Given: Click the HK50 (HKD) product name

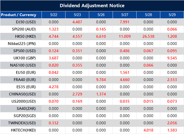Looking at the screenshot, I should [26, 36].
